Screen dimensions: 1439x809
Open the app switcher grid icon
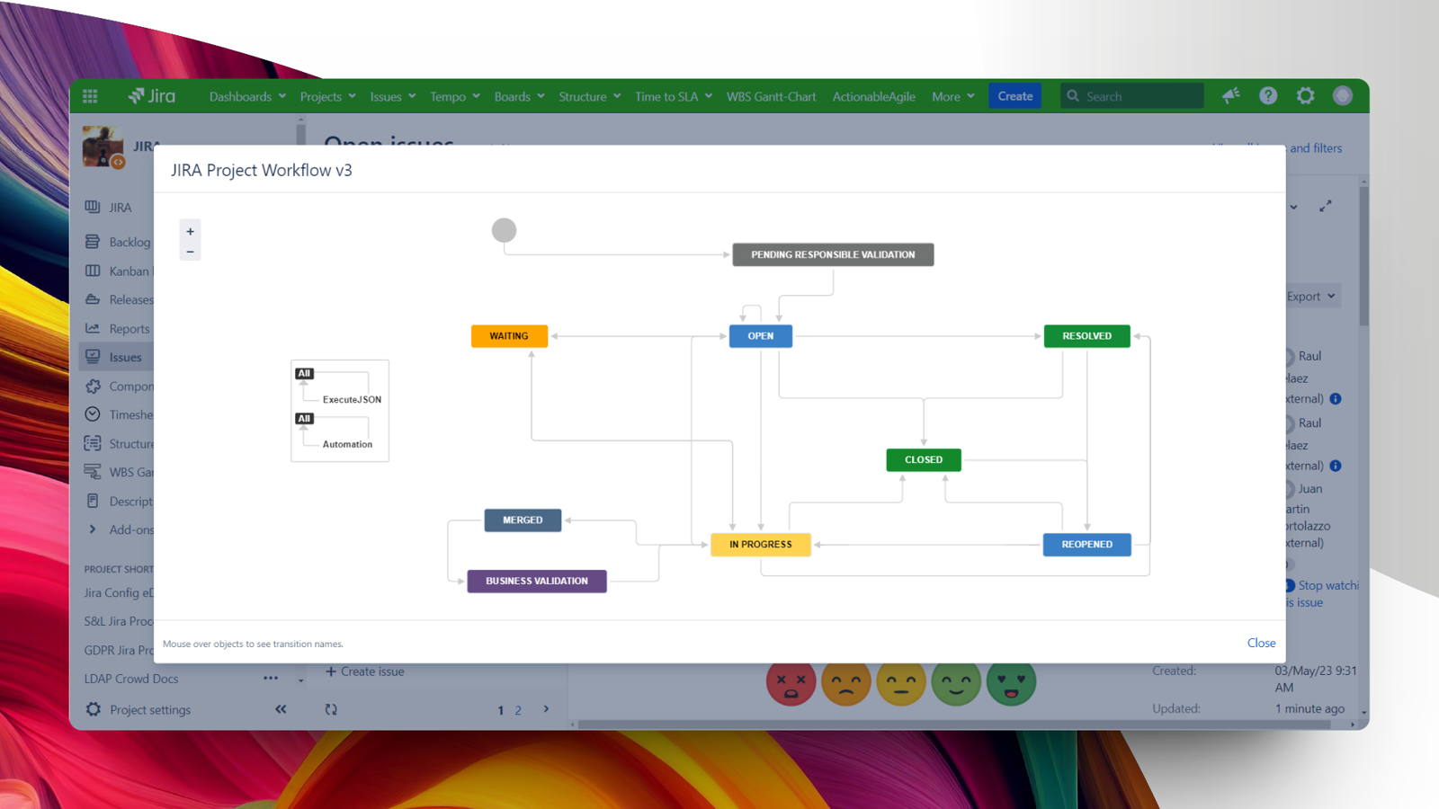pyautogui.click(x=90, y=96)
